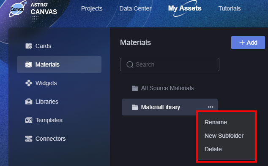Open the Connectors section label

point(51,139)
